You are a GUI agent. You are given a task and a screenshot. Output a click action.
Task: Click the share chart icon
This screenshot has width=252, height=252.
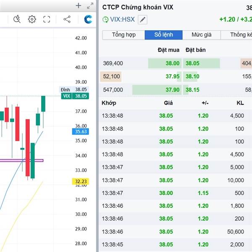[x=67, y=19]
